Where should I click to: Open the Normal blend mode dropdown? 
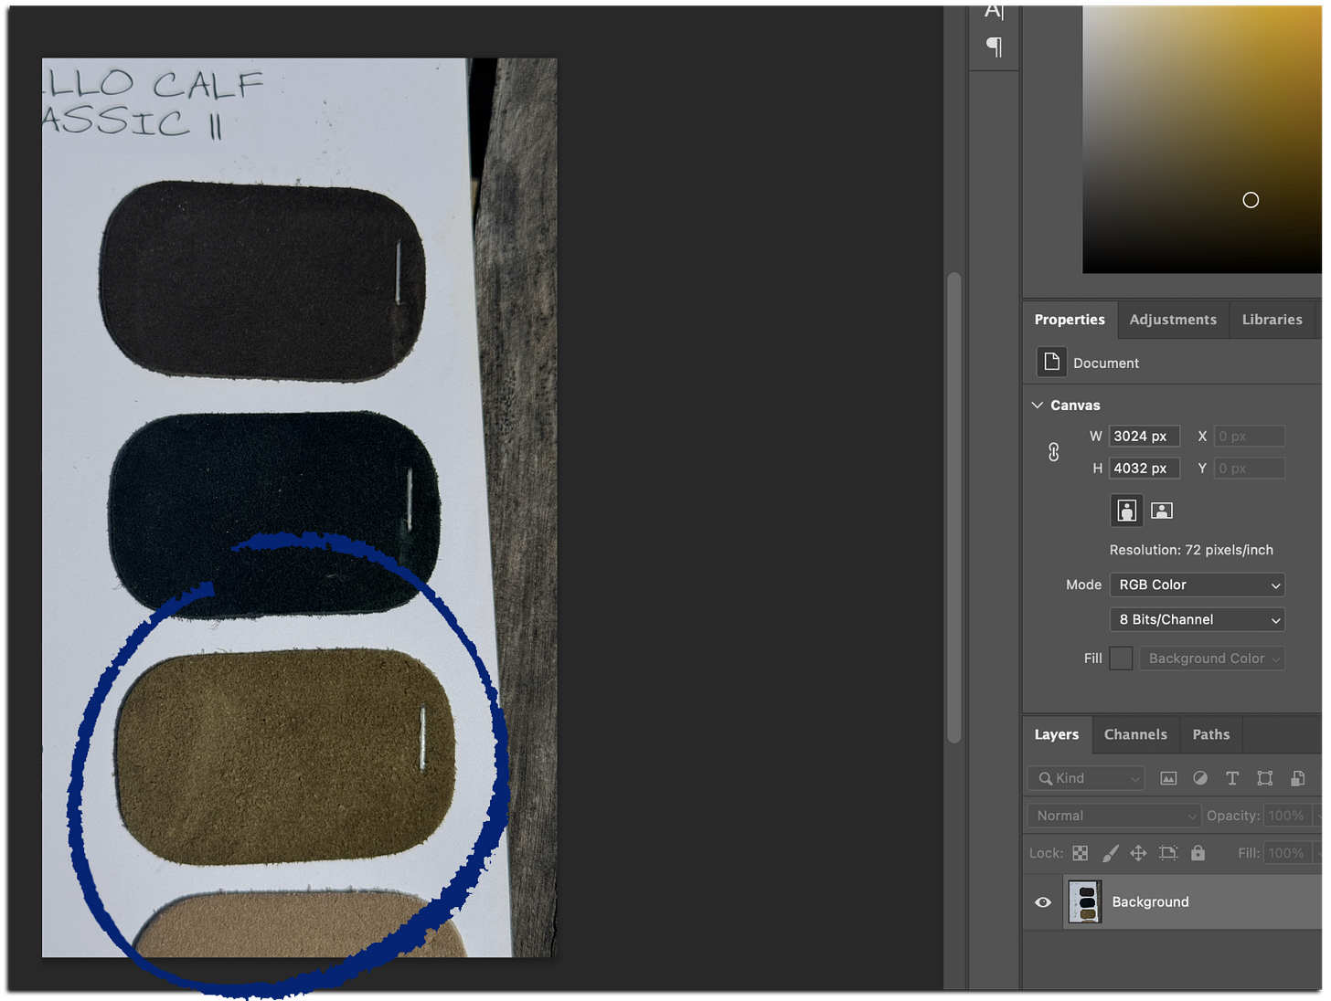(1114, 816)
